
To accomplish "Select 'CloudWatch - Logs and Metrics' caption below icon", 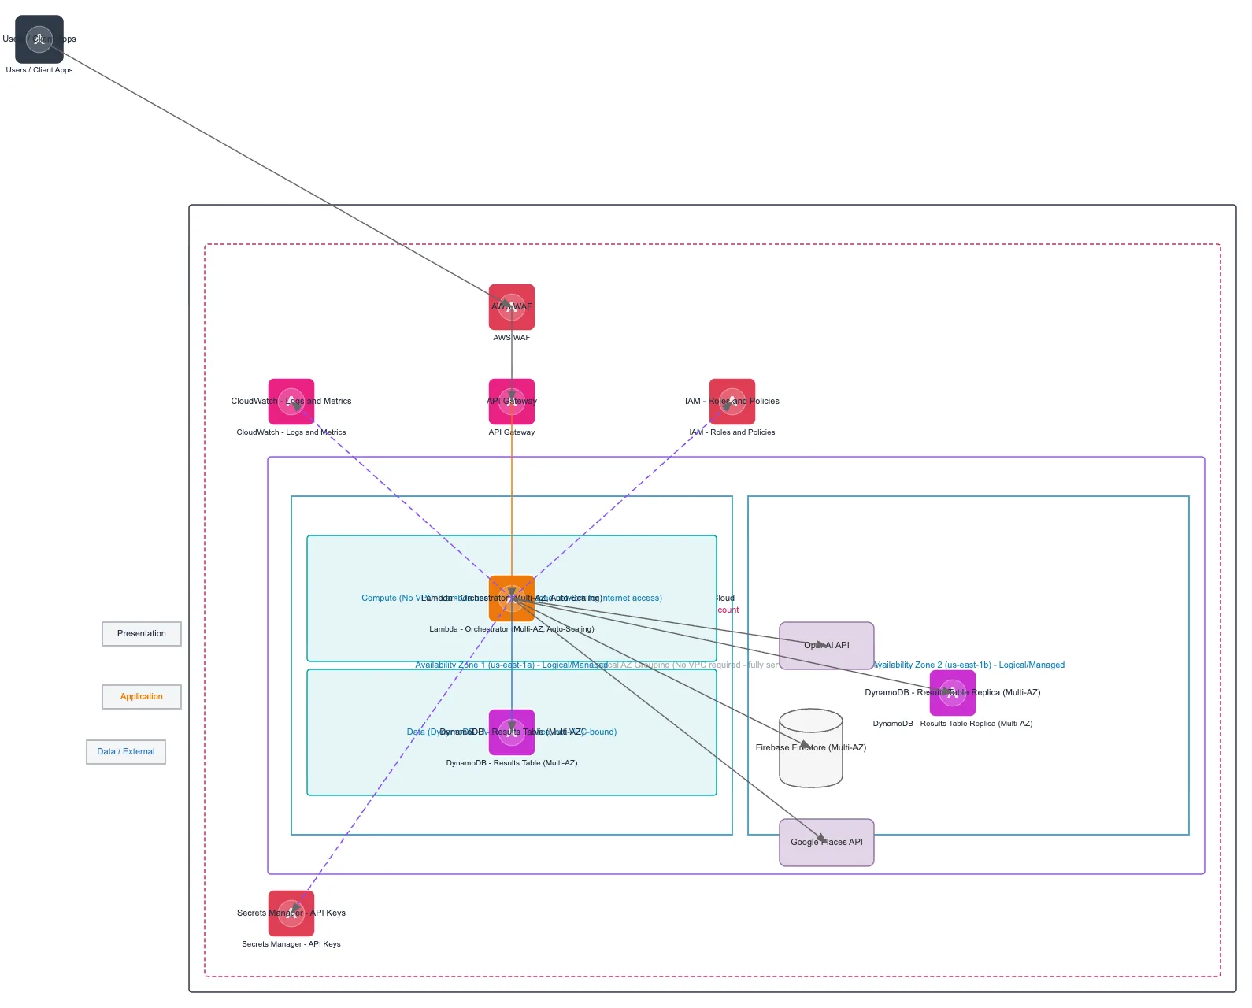I will [291, 432].
